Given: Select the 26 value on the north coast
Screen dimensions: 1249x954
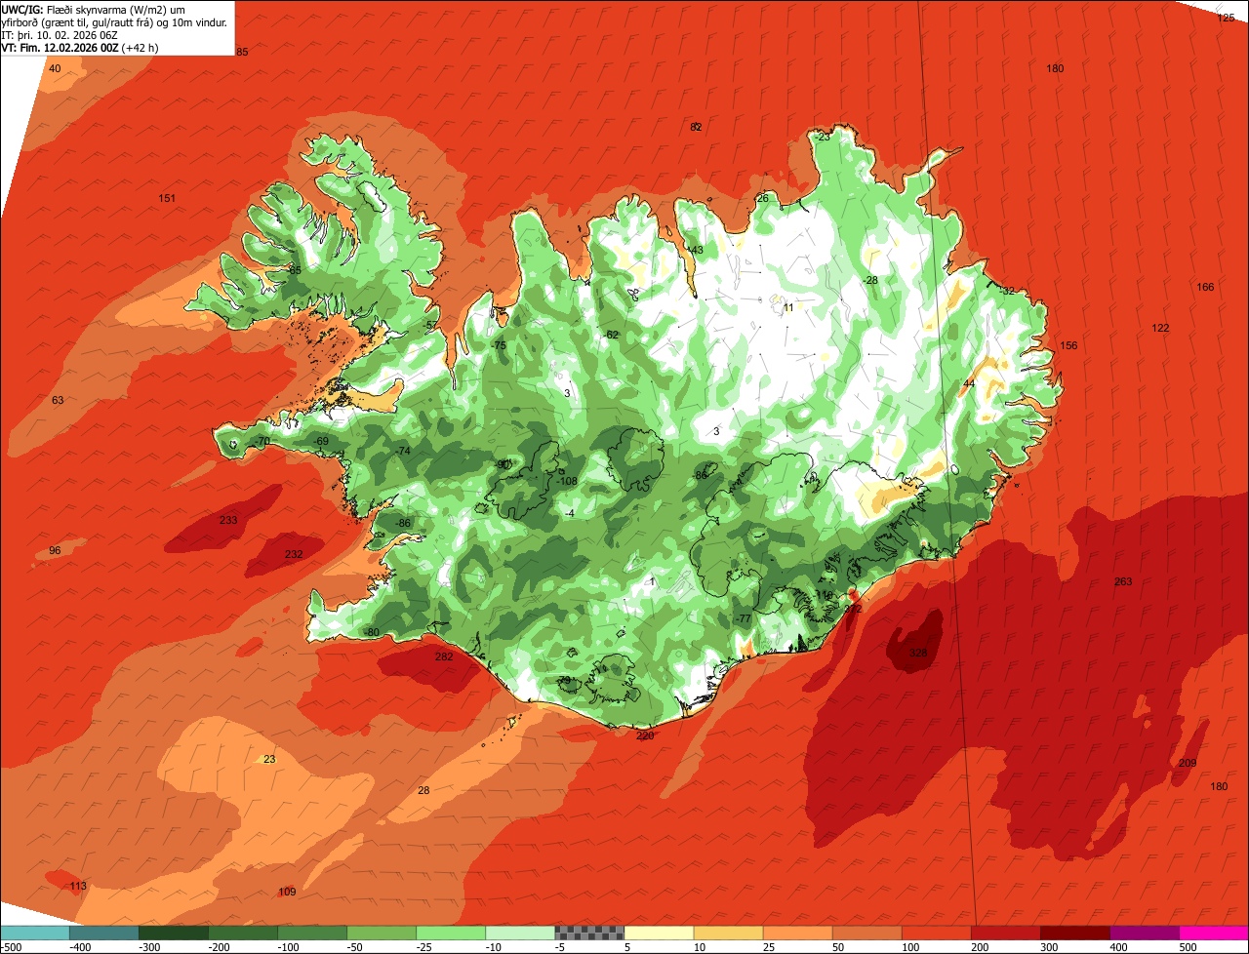Looking at the screenshot, I should coord(763,198).
